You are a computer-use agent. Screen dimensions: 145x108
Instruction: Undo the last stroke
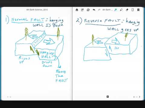pos(94,10)
